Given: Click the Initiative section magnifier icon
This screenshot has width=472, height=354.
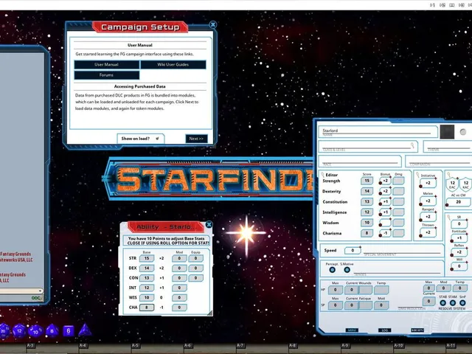Looking at the screenshot, I should (418, 175).
